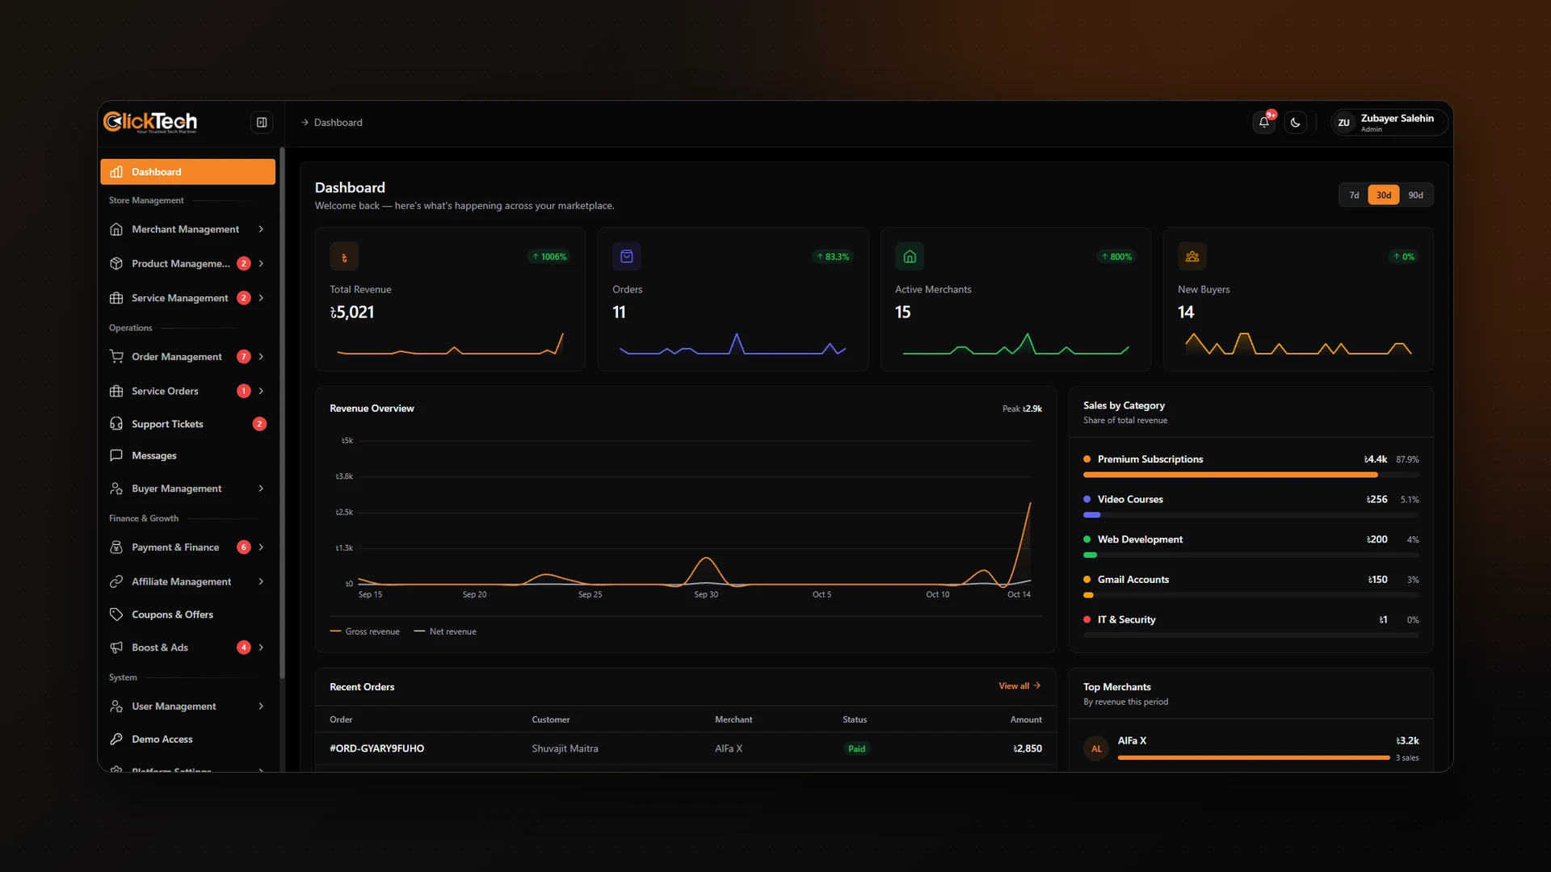Screen dimensions: 1551x872
Task: Click Service Management sidebar icon
Action: pos(116,298)
